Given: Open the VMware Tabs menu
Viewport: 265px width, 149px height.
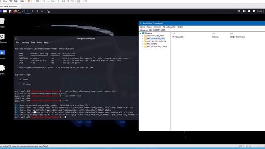Looking at the screenshot, I should tap(16, 1).
